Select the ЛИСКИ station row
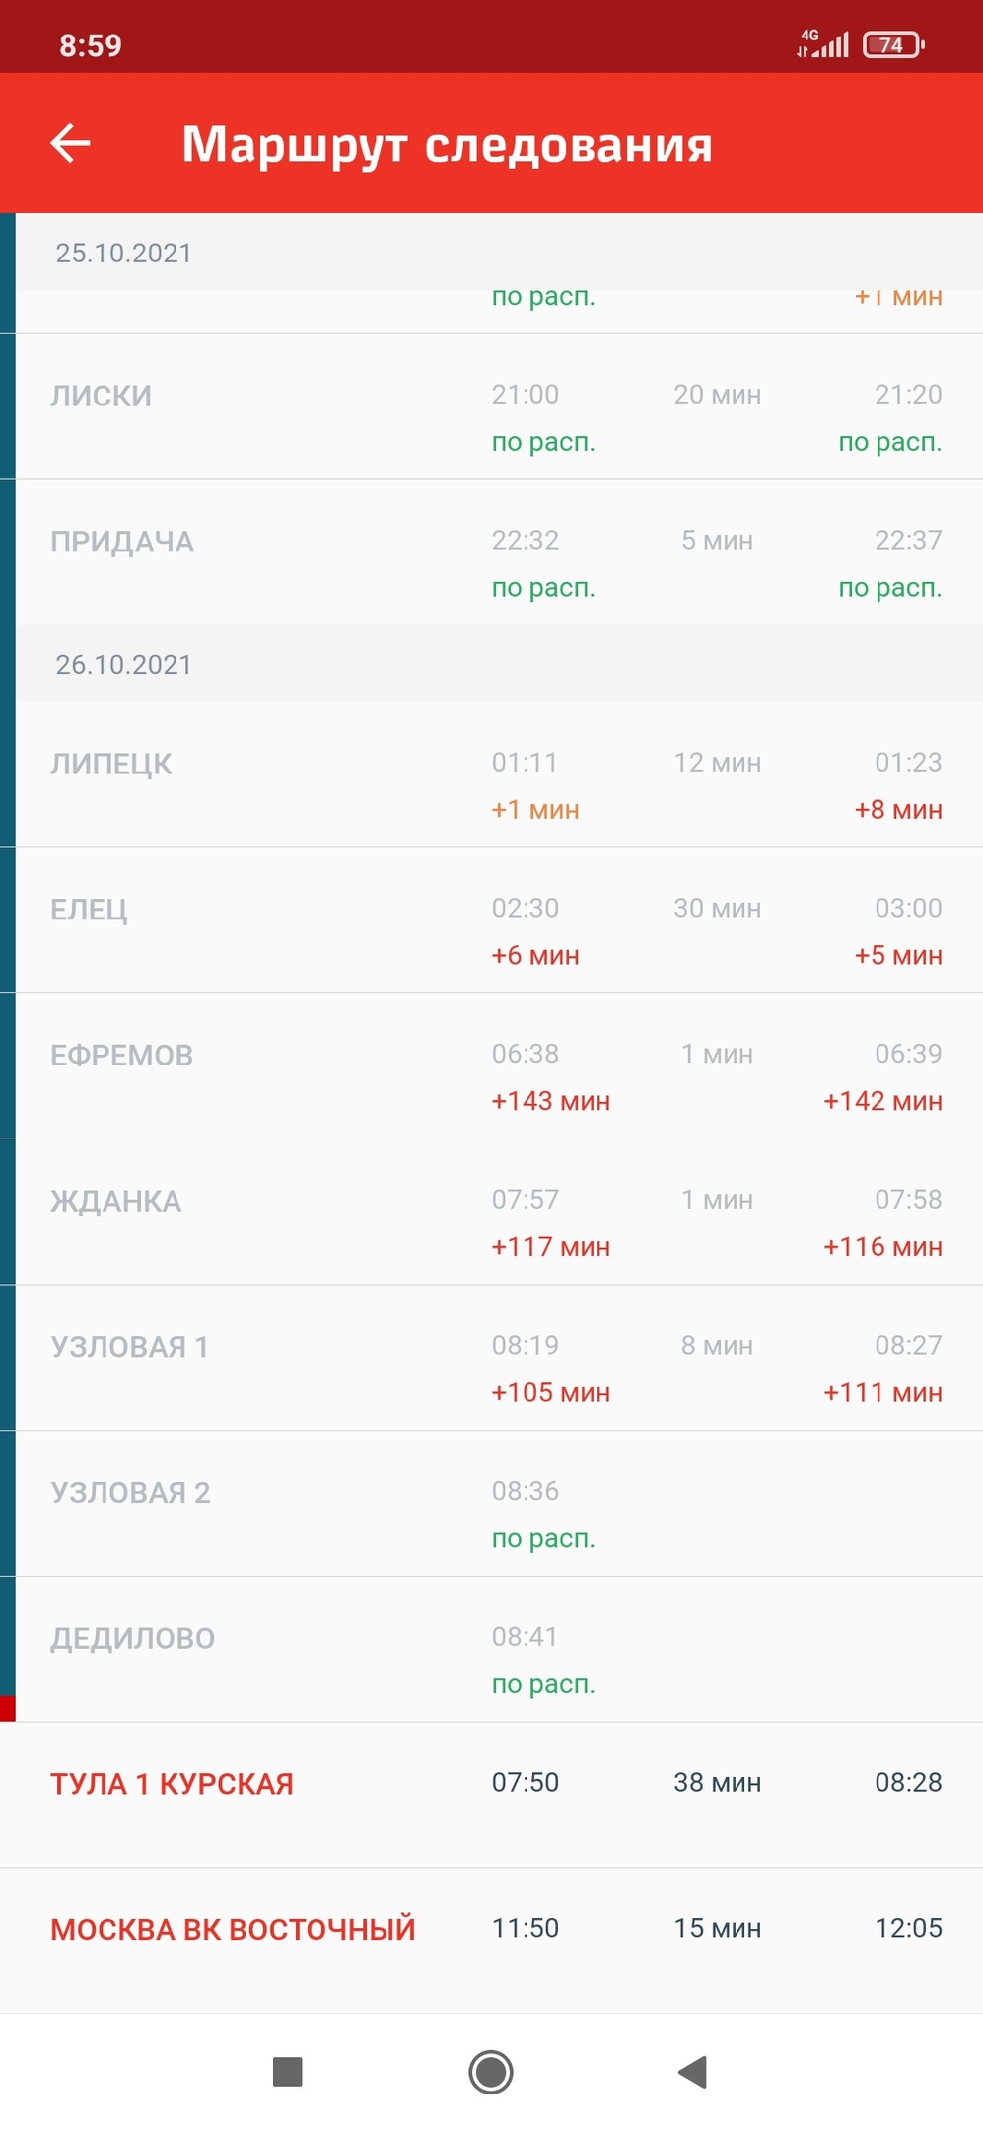Screen dimensions: 983x2131 pos(102,397)
